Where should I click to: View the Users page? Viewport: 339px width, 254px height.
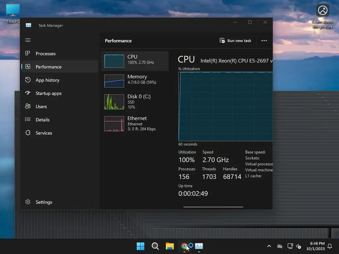(x=59, y=106)
